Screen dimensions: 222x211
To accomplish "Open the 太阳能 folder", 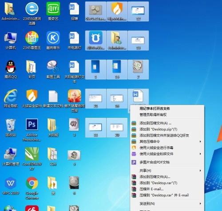I will 52,125.
